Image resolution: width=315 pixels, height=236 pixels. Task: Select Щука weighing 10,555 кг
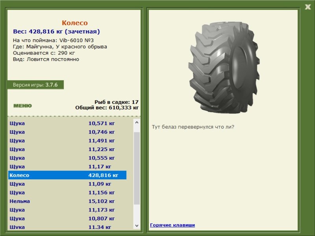[67, 158]
